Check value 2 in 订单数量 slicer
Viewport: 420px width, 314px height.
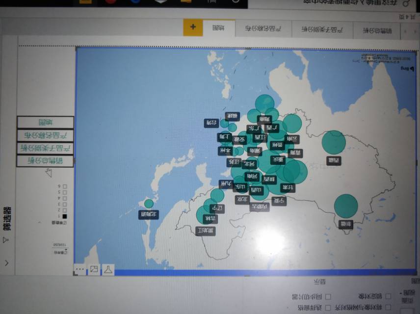pyautogui.click(x=65, y=210)
